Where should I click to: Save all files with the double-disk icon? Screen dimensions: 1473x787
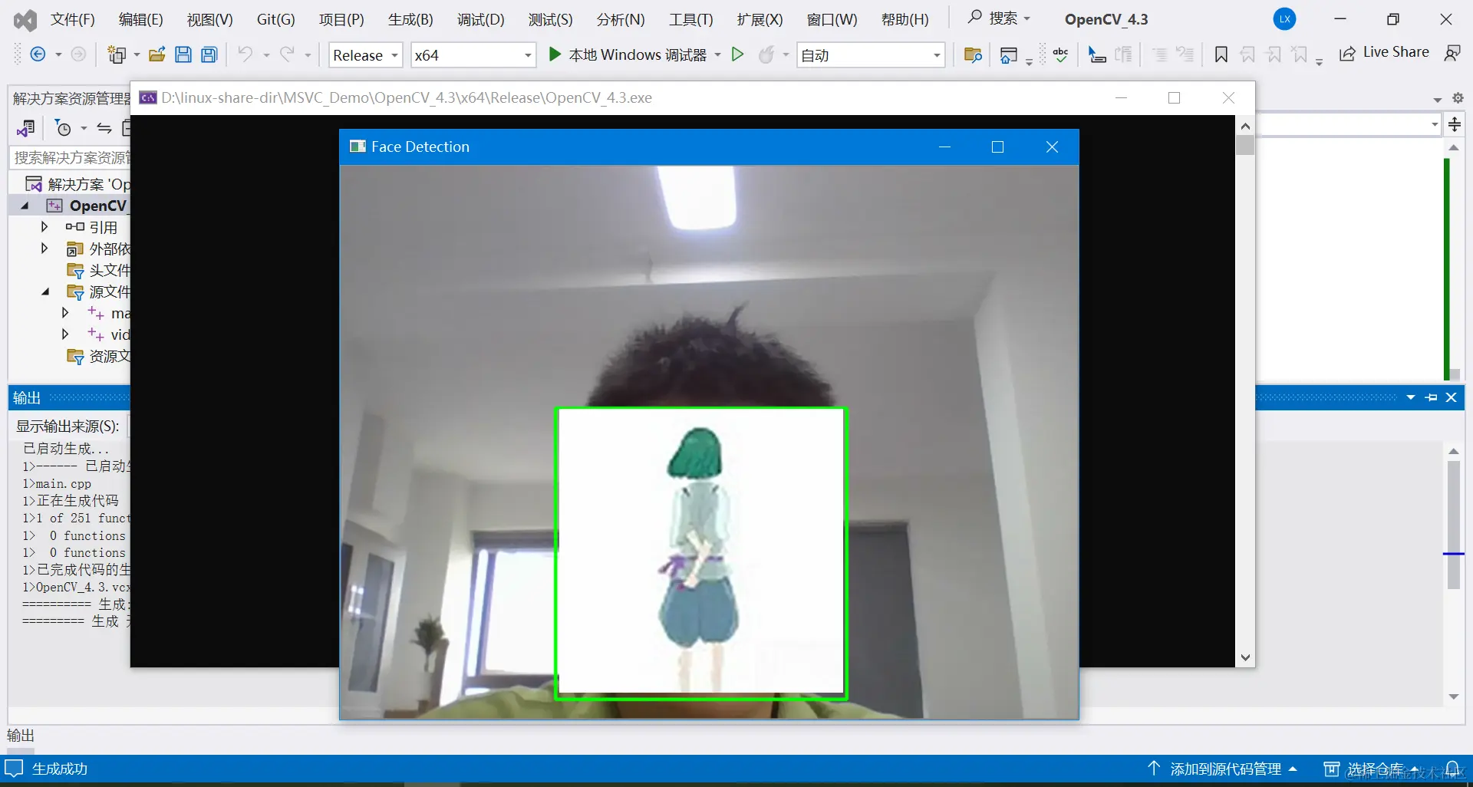(209, 54)
